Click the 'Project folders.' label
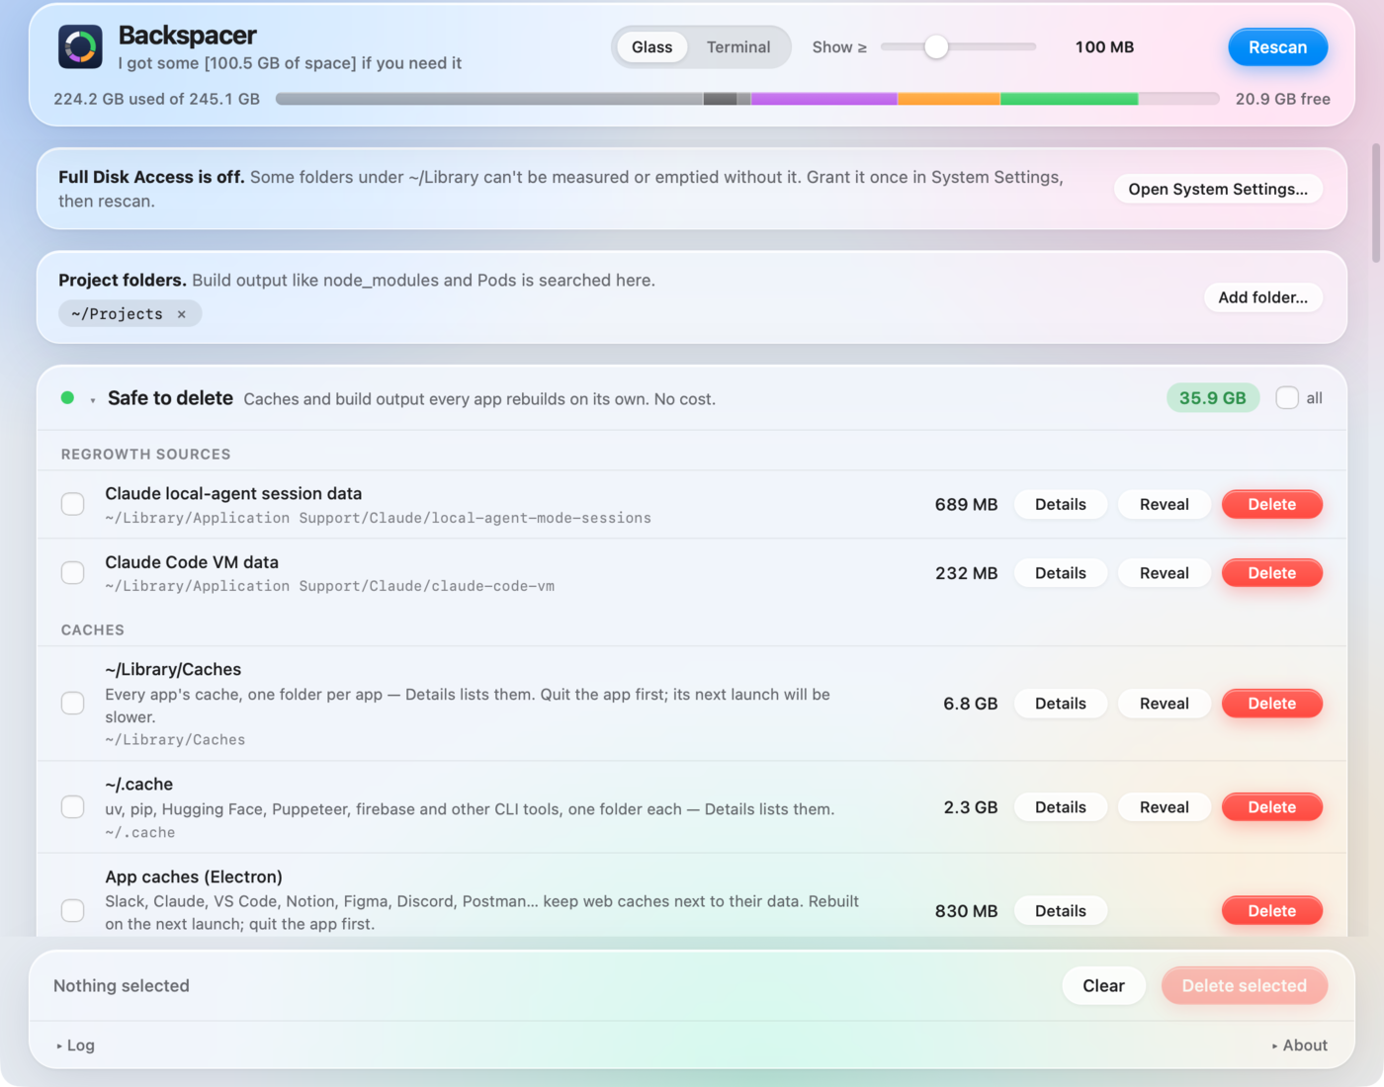 coord(123,281)
